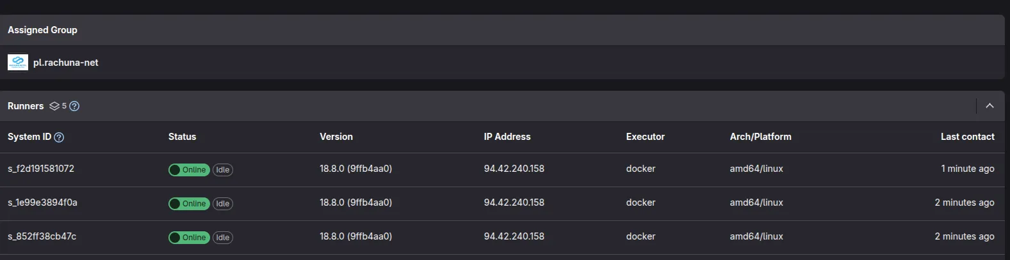The height and width of the screenshot is (260, 1010).
Task: Click the Last contact column header
Action: point(967,137)
